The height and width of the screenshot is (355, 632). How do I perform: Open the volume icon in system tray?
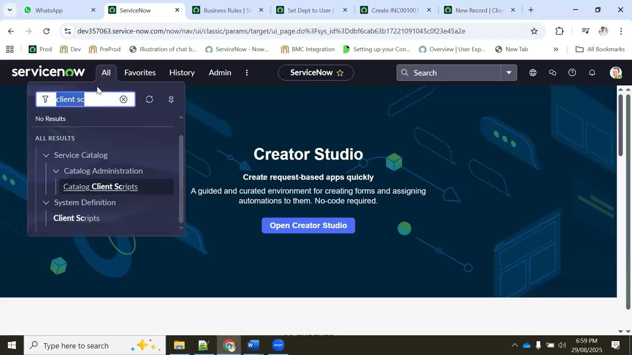coord(562,345)
